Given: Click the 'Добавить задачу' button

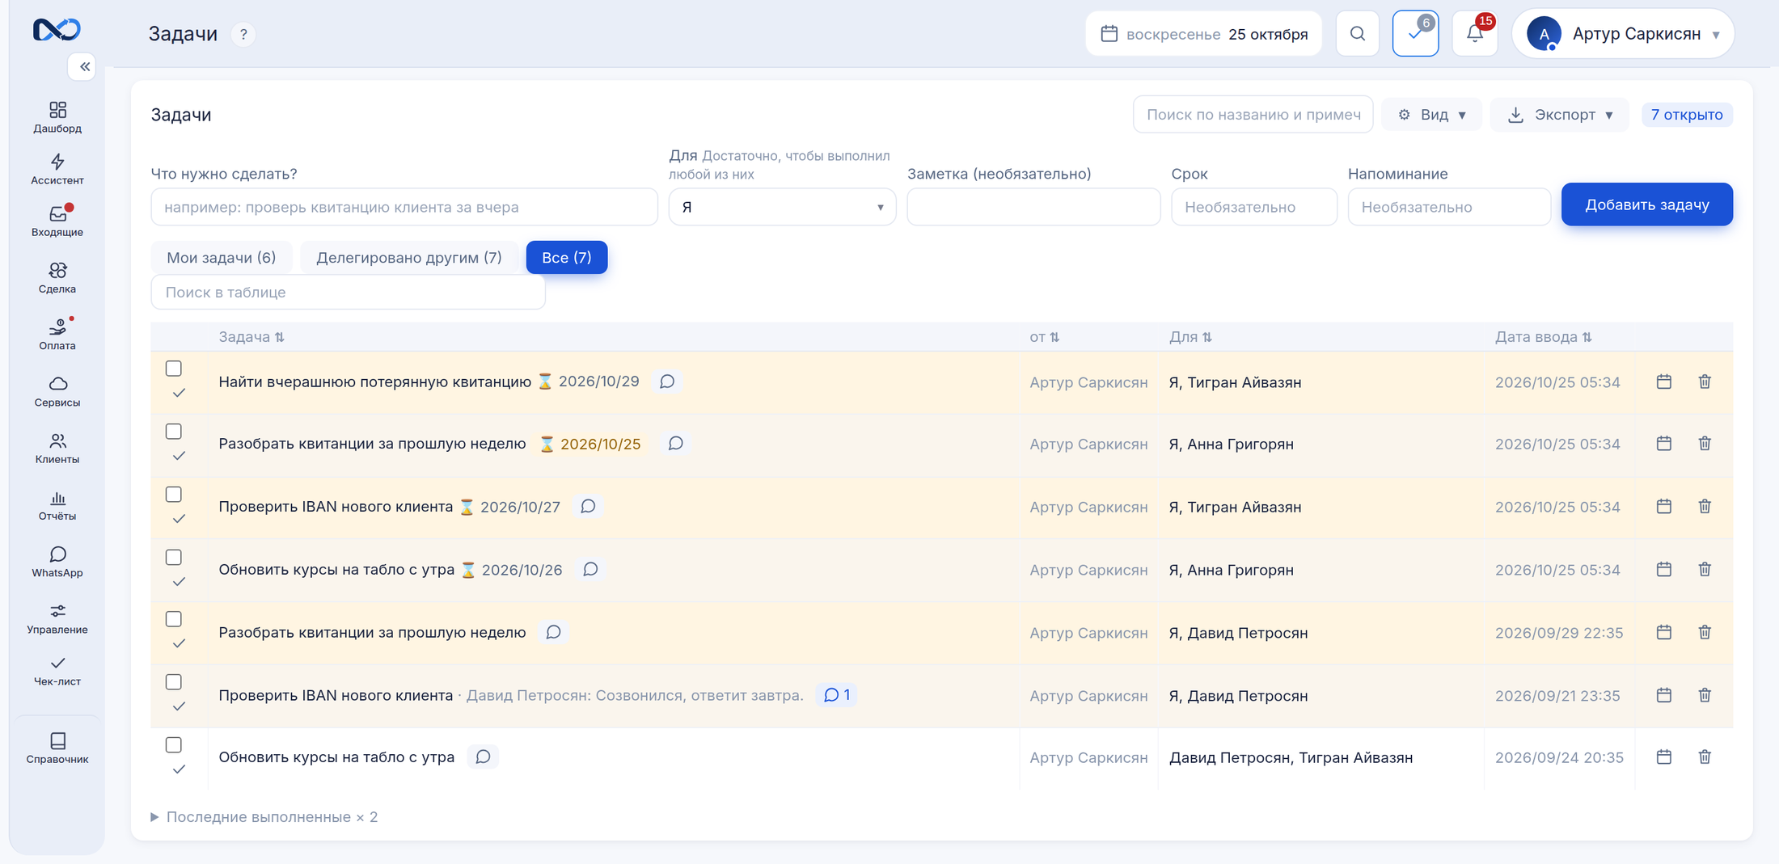Looking at the screenshot, I should pos(1647,204).
